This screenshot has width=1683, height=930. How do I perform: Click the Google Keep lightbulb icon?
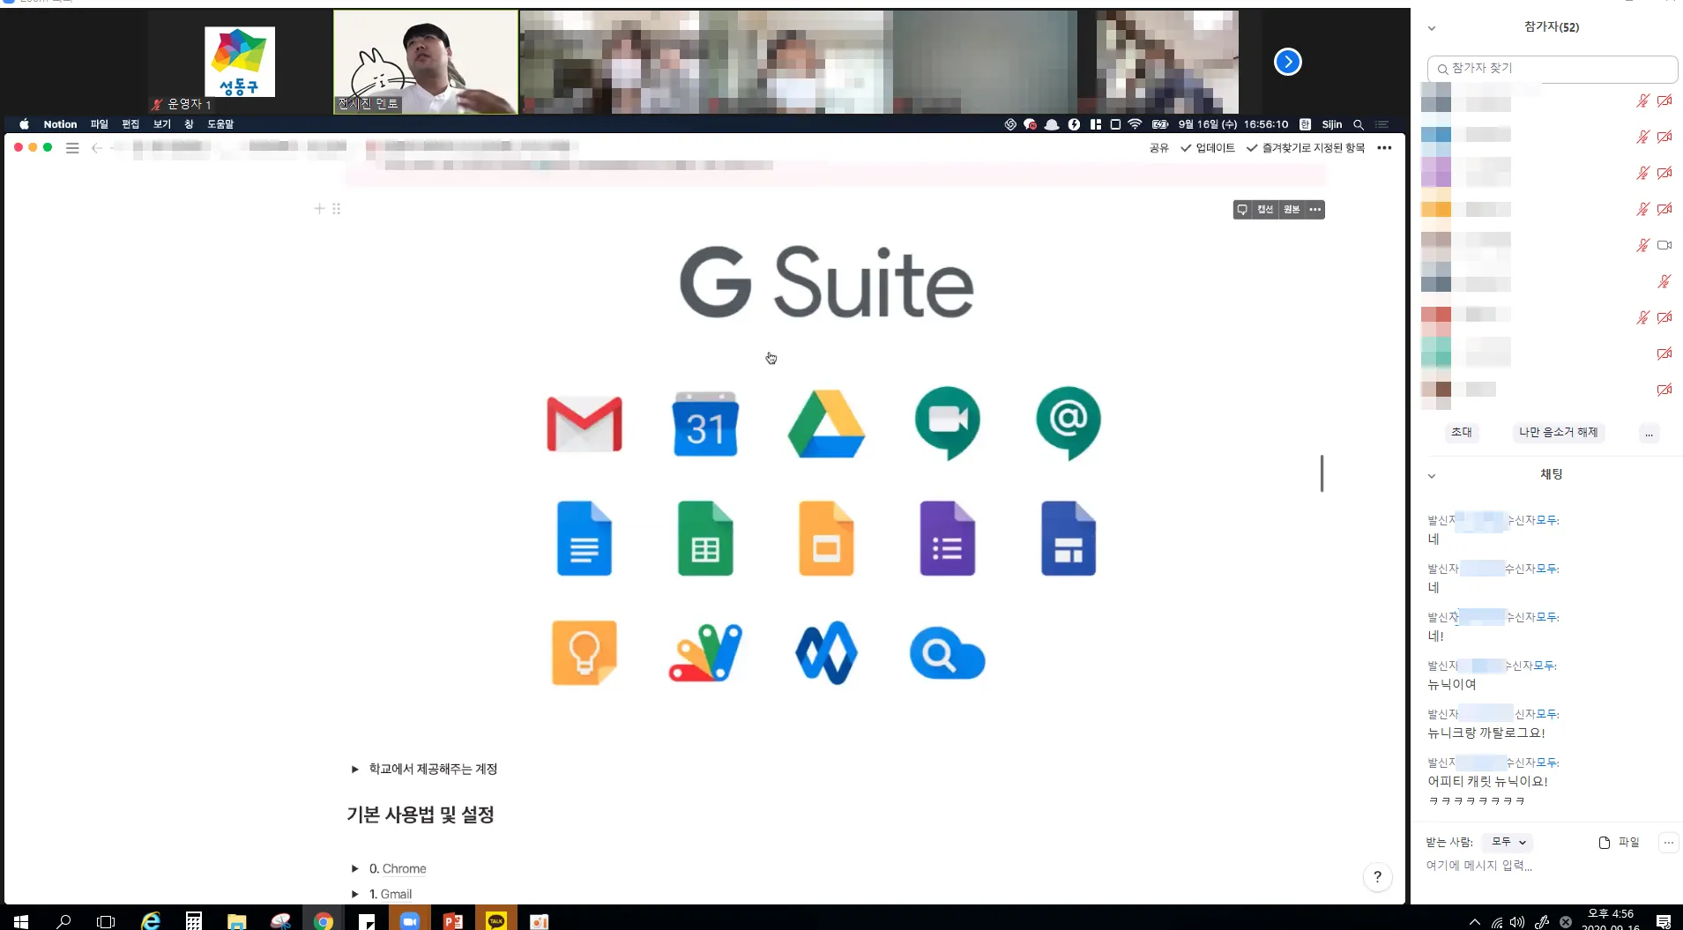(585, 653)
